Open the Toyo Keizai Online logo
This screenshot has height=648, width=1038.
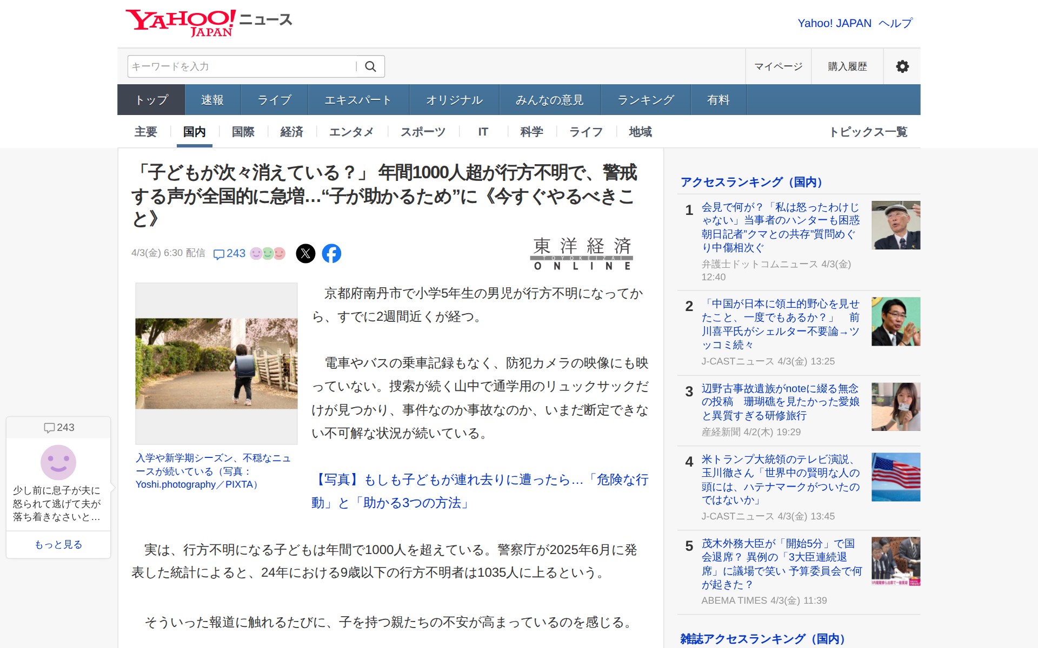pos(582,253)
